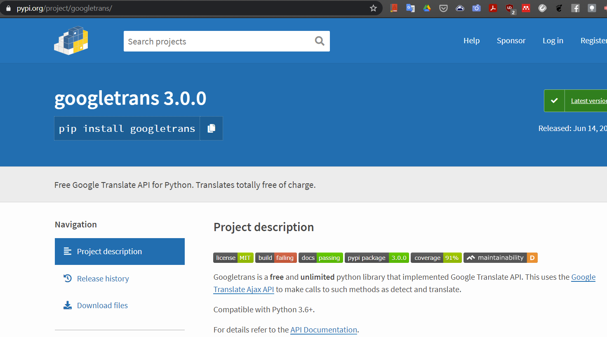This screenshot has height=337, width=607.
Task: Expand the Latest version banner
Action: (x=588, y=101)
